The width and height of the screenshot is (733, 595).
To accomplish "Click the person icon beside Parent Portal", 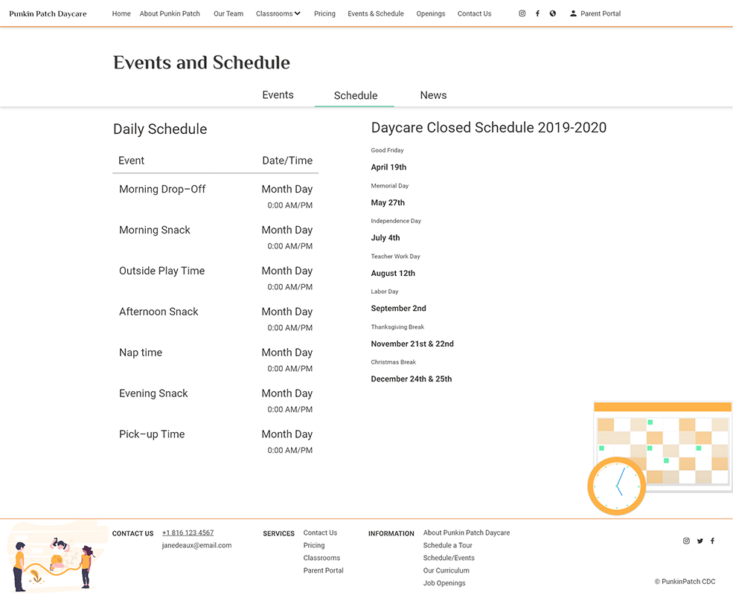I will pos(573,13).
